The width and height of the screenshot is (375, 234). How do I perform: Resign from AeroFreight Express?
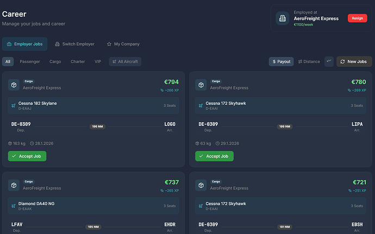(357, 18)
